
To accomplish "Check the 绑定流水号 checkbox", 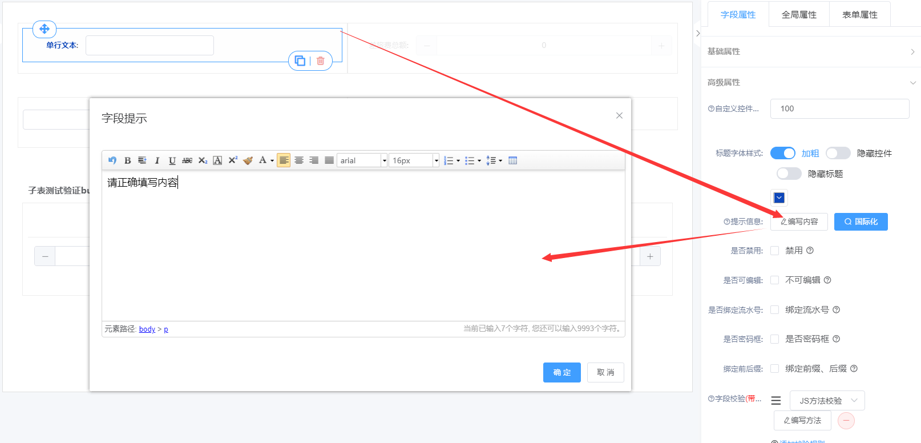I will pos(775,310).
